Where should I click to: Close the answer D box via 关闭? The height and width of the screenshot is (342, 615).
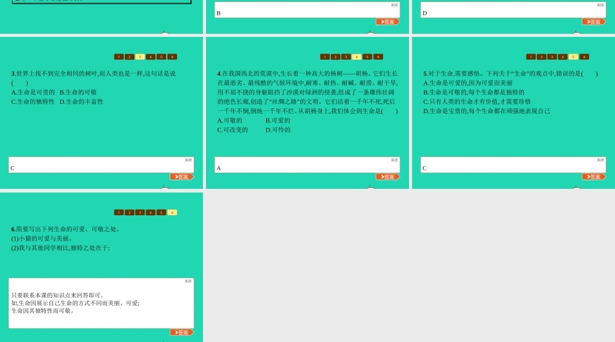(x=600, y=5)
